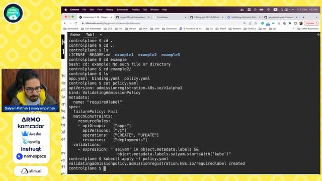
Task: Open the Chrome application menu
Action: click(x=74, y=10)
